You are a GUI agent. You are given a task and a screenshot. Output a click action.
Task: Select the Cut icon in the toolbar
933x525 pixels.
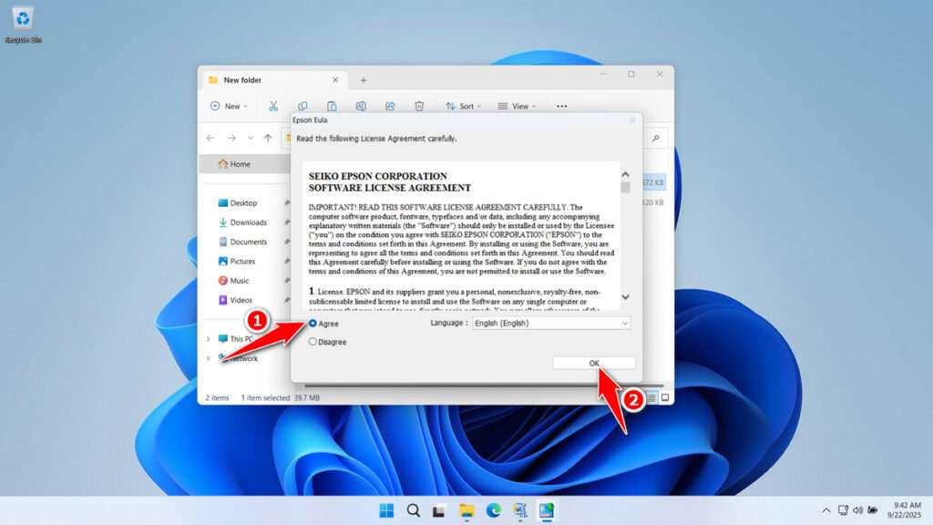point(273,106)
